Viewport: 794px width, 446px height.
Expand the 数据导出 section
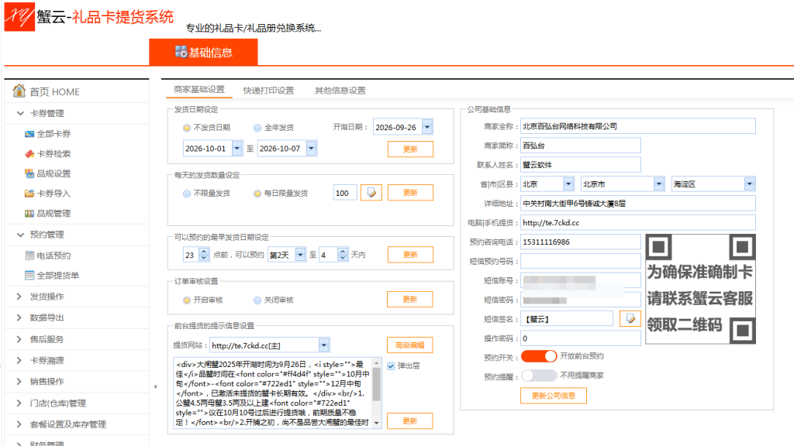[x=19, y=317]
